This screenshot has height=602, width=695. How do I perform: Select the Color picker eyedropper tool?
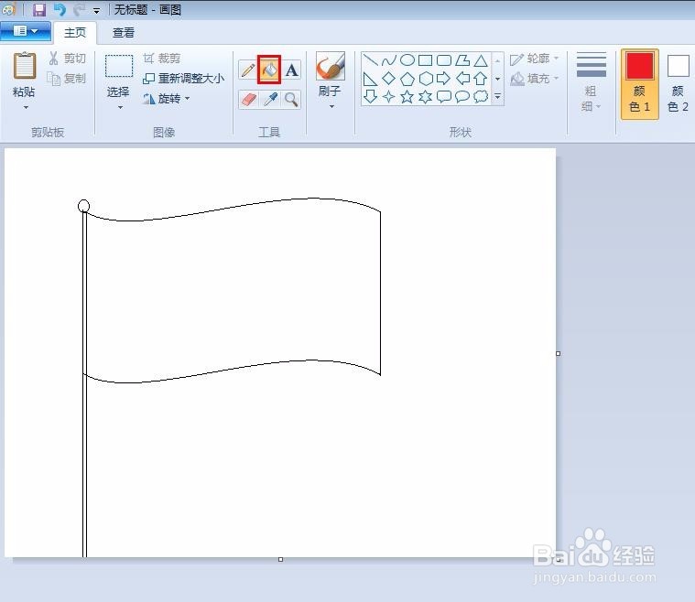coord(270,99)
